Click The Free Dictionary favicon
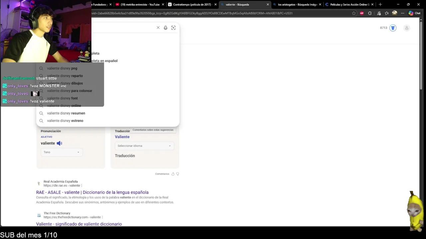426x239 pixels. click(x=39, y=215)
